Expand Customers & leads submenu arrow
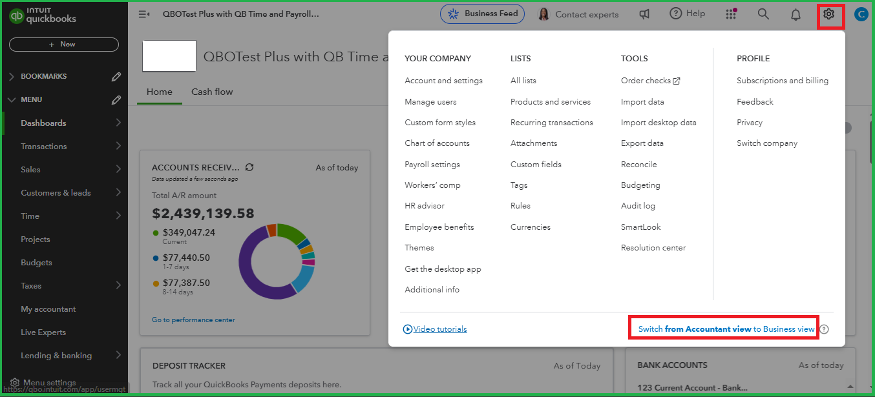Viewport: 875px width, 397px height. coord(118,192)
